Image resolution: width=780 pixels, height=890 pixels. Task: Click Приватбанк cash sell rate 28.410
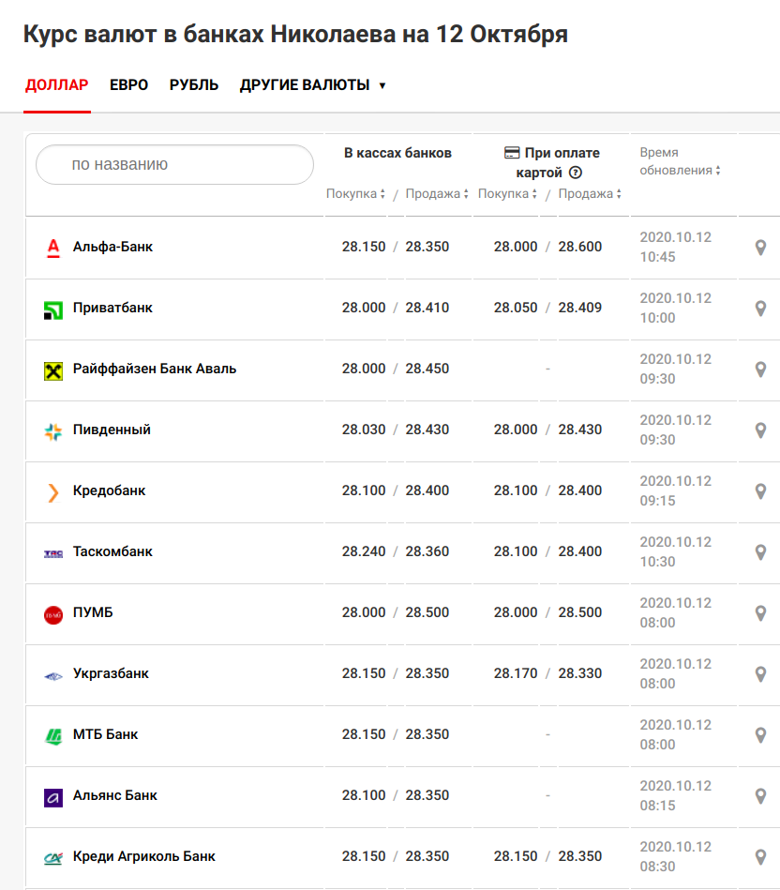point(427,308)
